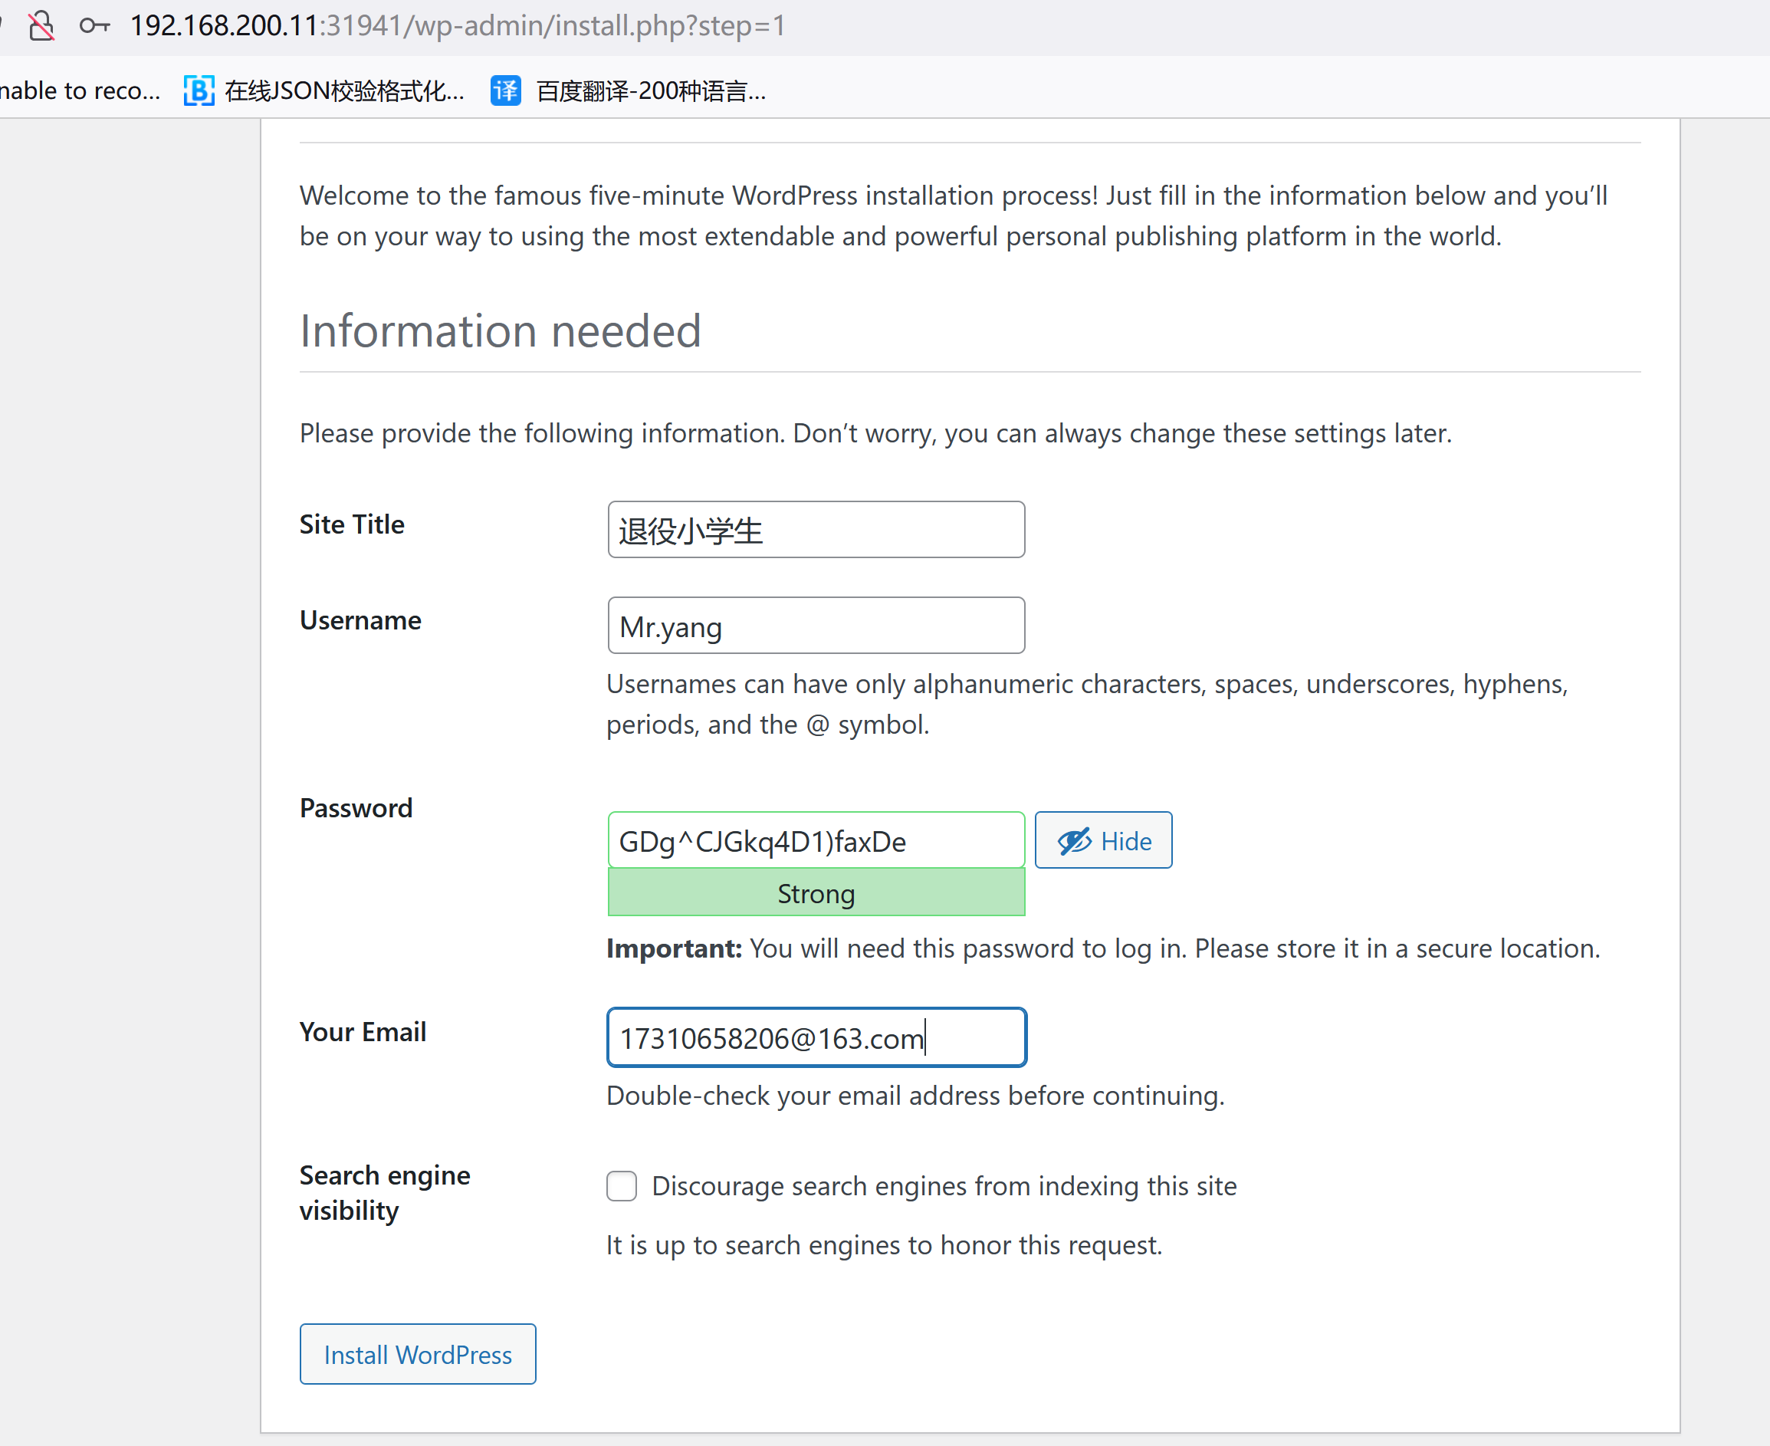Check Discourage search engines from indexing
Image resolution: width=1770 pixels, height=1446 pixels.
(x=622, y=1186)
